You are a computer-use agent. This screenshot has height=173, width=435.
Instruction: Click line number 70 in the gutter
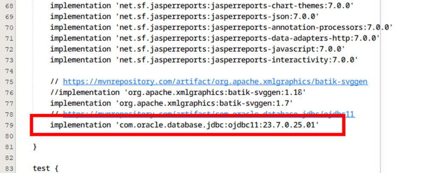[8, 28]
